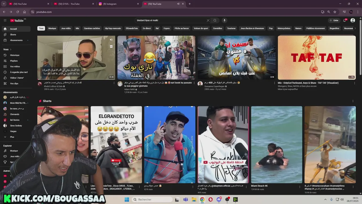Open the Miami Beach 4K short
The height and width of the screenshot is (204, 362).
[x=277, y=144]
